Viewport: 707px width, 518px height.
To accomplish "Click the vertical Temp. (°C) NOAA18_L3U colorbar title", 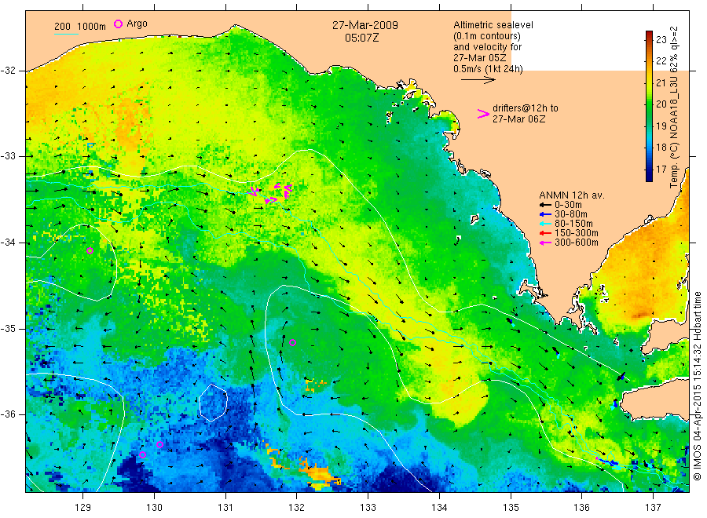I will pyautogui.click(x=674, y=108).
